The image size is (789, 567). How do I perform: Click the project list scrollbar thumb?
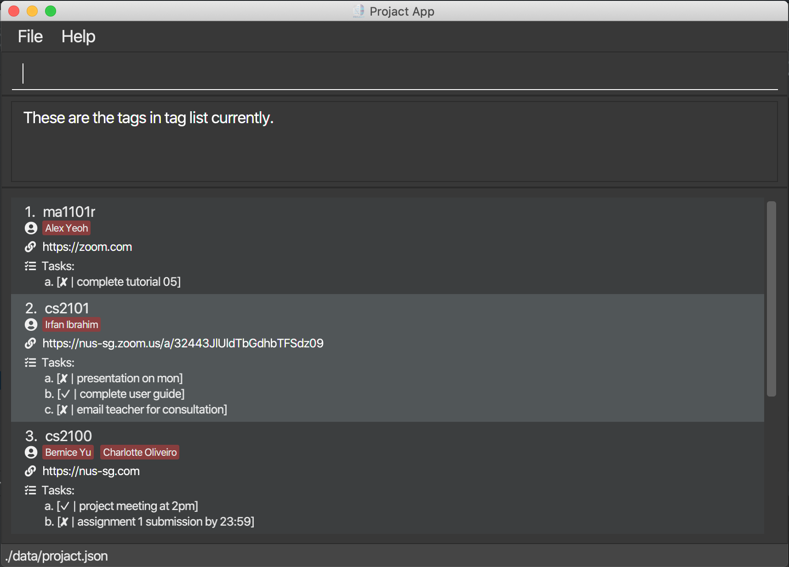[772, 299]
